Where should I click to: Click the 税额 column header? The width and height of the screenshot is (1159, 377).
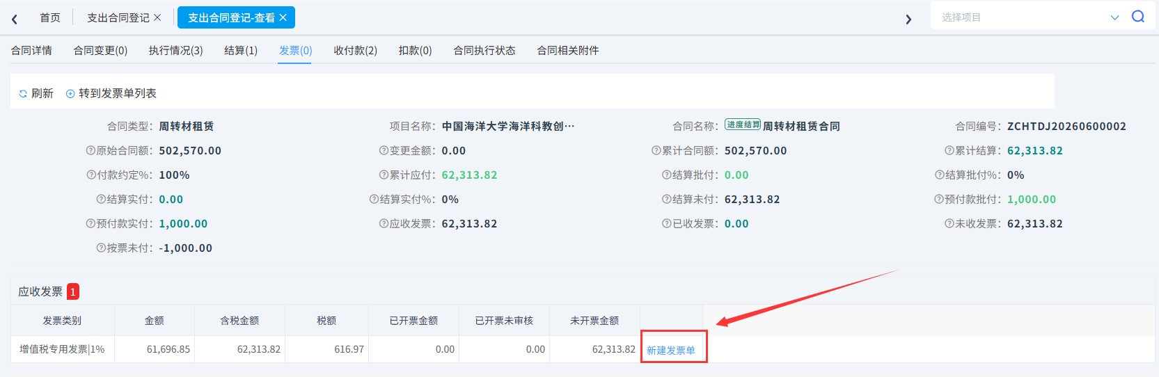point(326,321)
